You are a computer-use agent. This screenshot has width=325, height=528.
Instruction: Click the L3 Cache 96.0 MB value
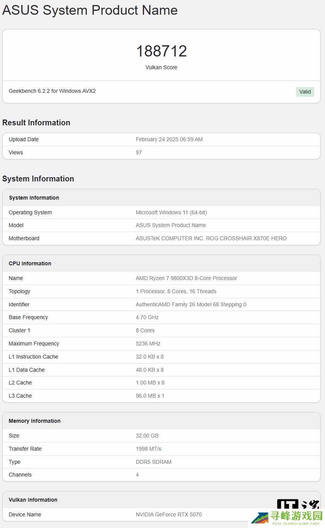pyautogui.click(x=150, y=396)
